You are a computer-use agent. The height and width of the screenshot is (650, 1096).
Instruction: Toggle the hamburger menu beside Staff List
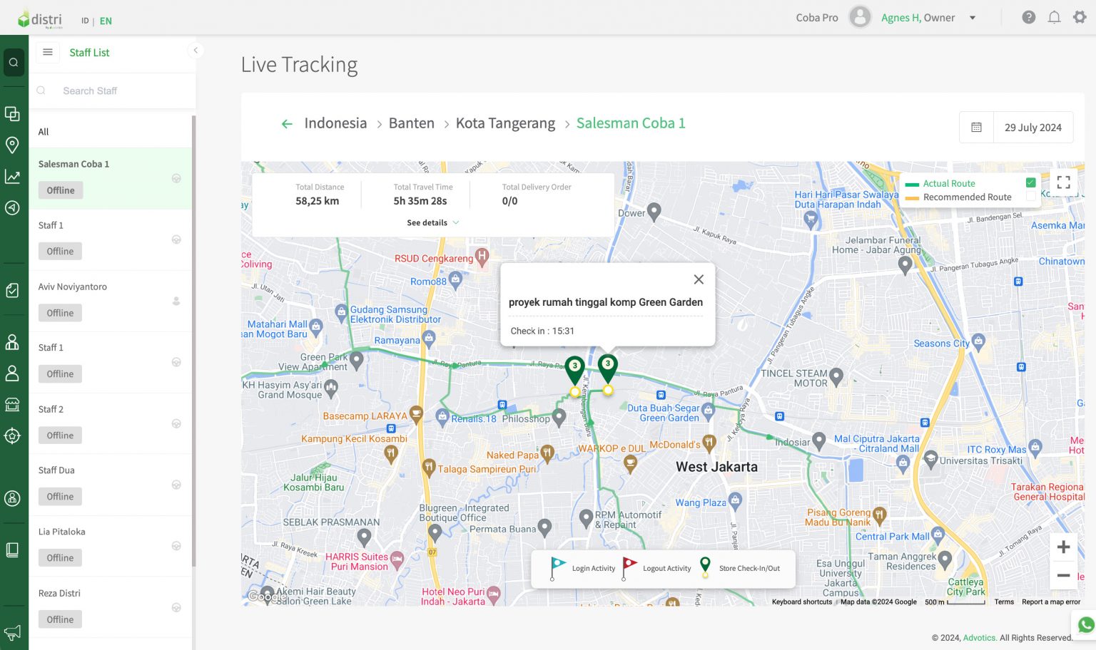pos(48,52)
